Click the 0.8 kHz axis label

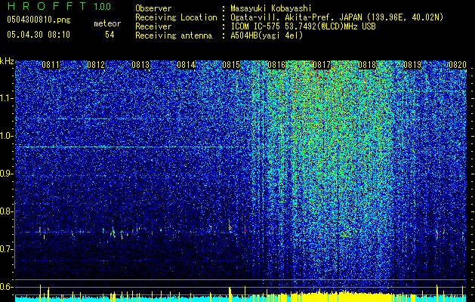tap(7, 211)
